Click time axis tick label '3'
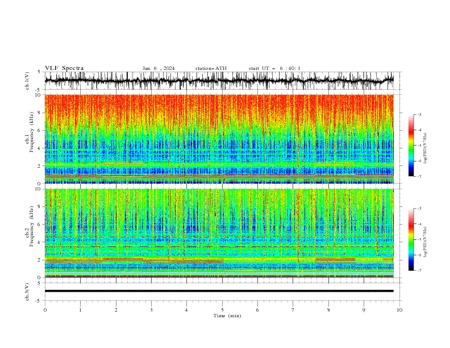This screenshot has height=348, width=450. [151, 310]
